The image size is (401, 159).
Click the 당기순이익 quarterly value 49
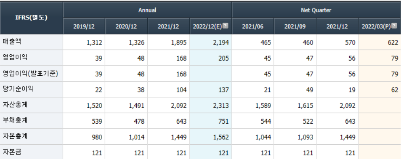click(x=310, y=90)
